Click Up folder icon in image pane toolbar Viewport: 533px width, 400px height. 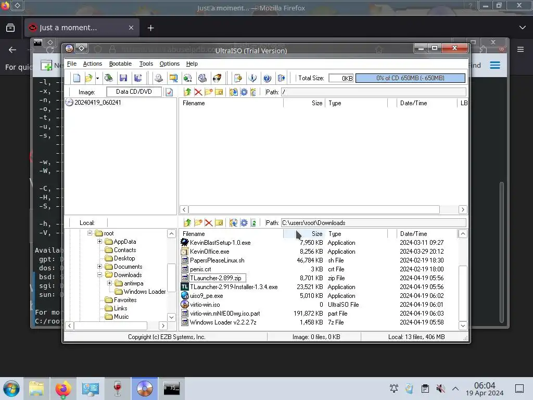point(187,92)
